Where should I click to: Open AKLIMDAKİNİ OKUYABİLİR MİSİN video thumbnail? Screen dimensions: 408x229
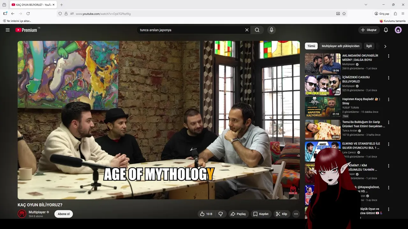[323, 63]
